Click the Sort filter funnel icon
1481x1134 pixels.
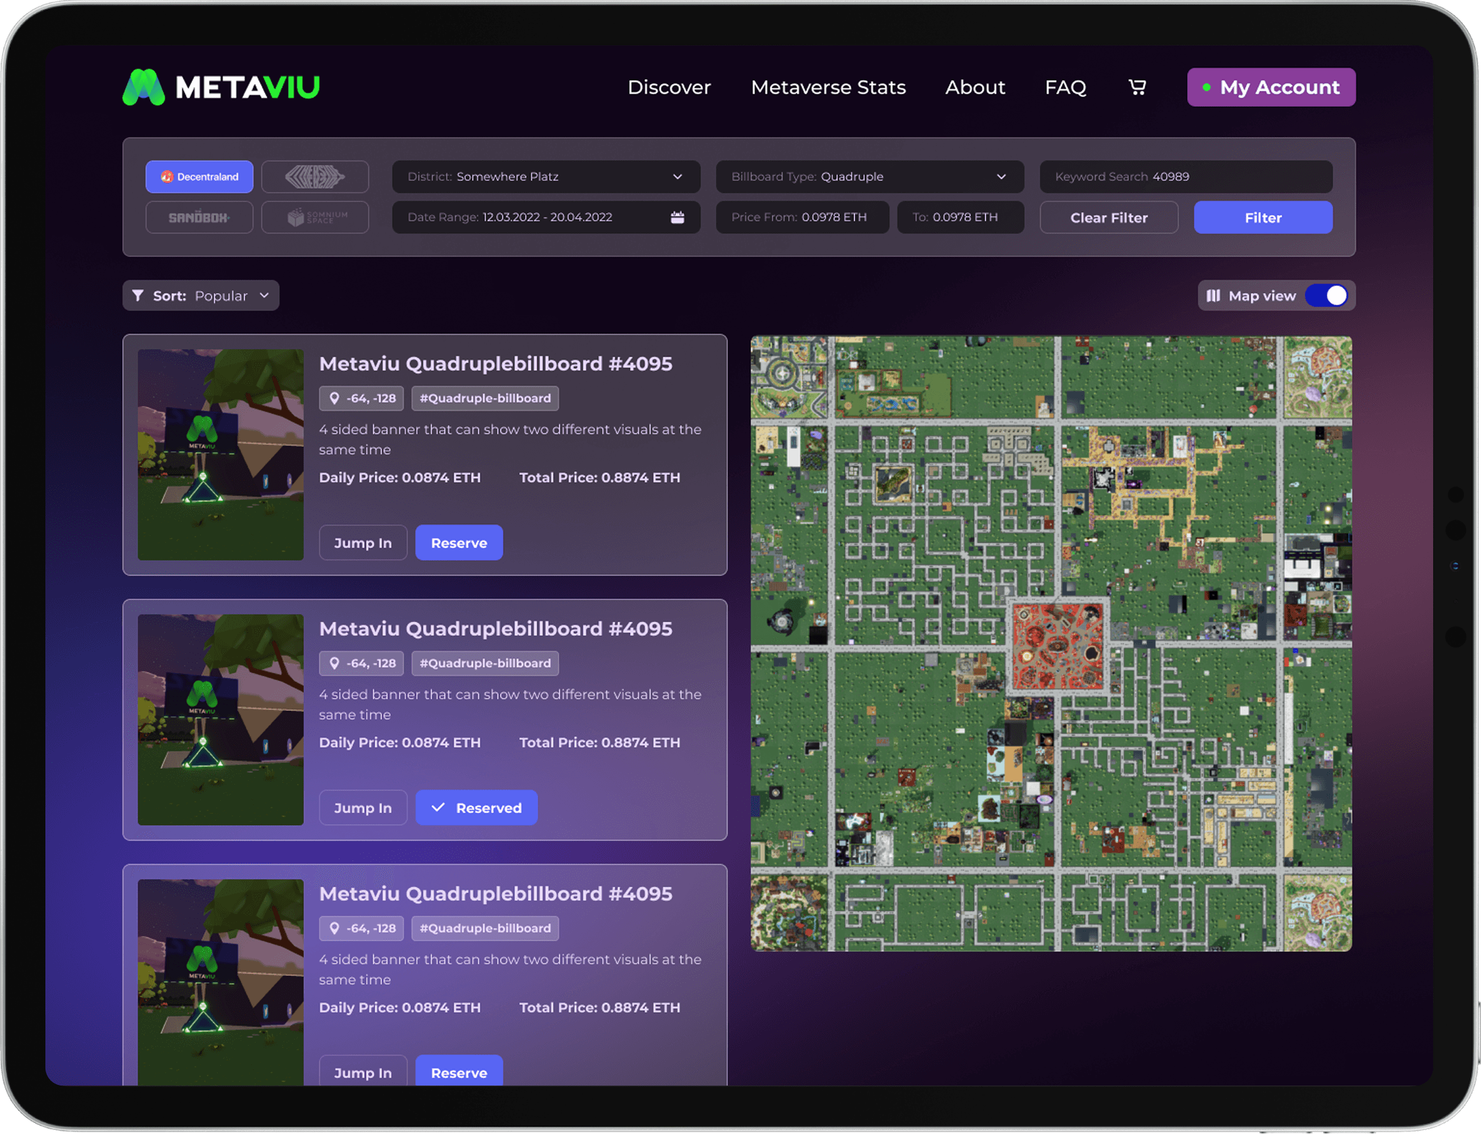click(x=137, y=296)
